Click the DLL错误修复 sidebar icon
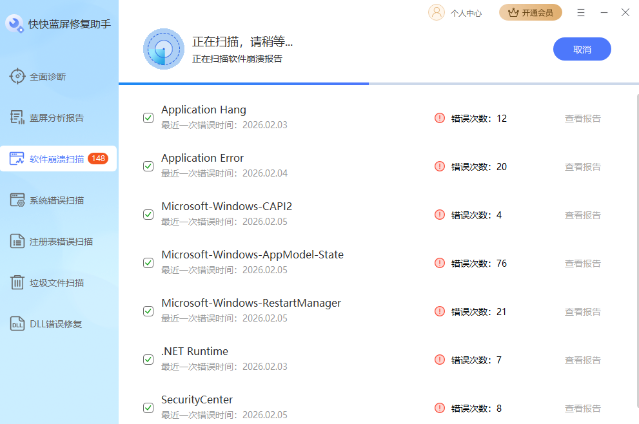 (18, 323)
